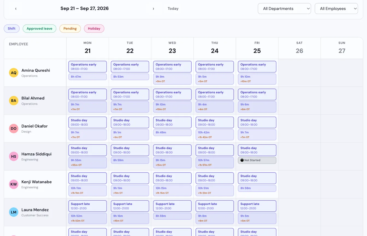The width and height of the screenshot is (367, 236).
Task: Select Wednesday 23 column header
Action: [x=172, y=48]
